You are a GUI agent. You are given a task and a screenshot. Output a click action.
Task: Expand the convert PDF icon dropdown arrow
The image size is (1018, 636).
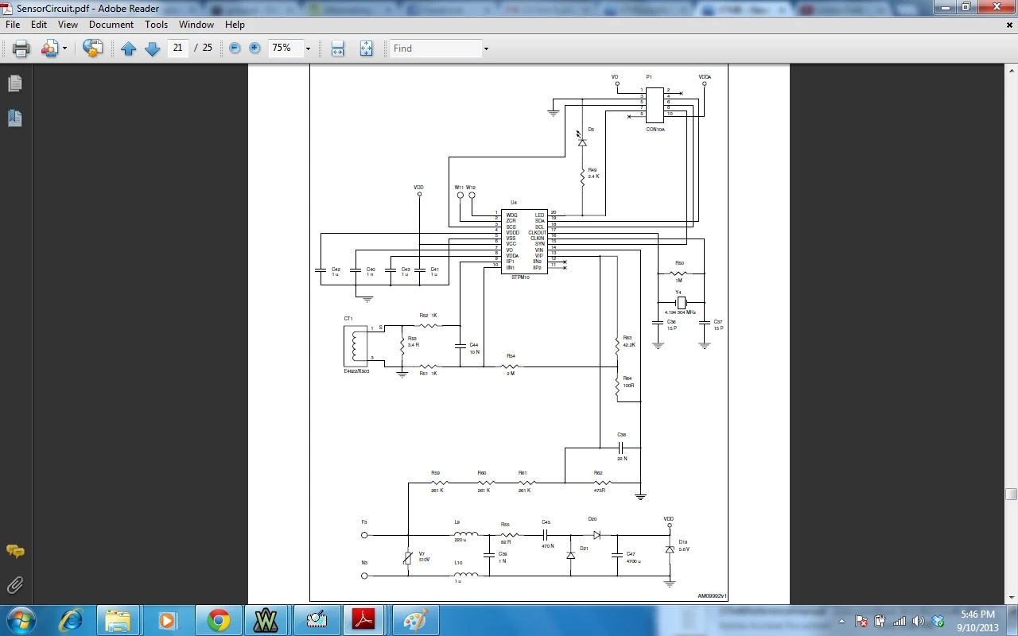[64, 48]
